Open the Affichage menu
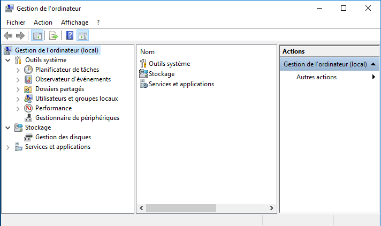 coord(74,22)
